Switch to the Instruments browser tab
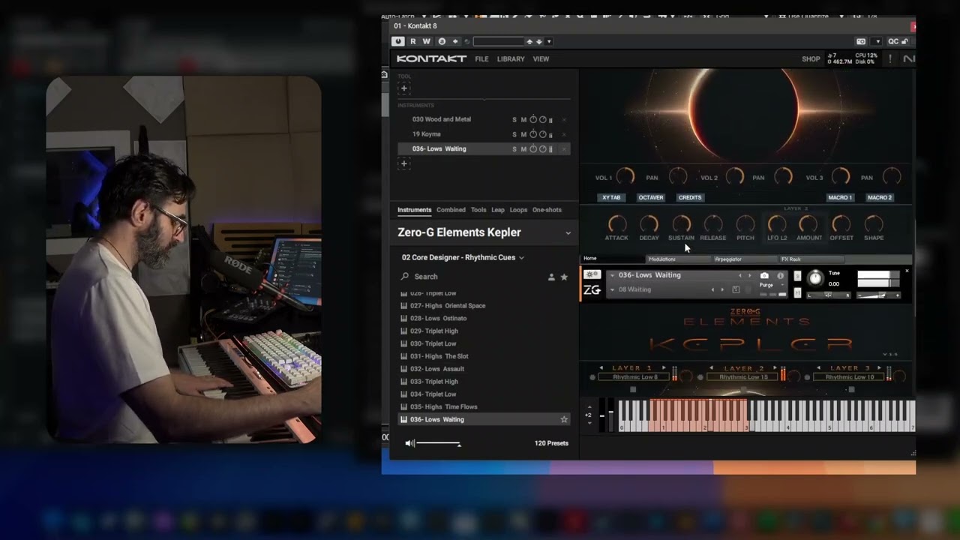Viewport: 960px width, 540px height. coord(414,210)
